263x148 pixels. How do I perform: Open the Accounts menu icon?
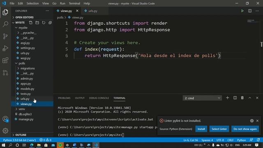(5, 119)
